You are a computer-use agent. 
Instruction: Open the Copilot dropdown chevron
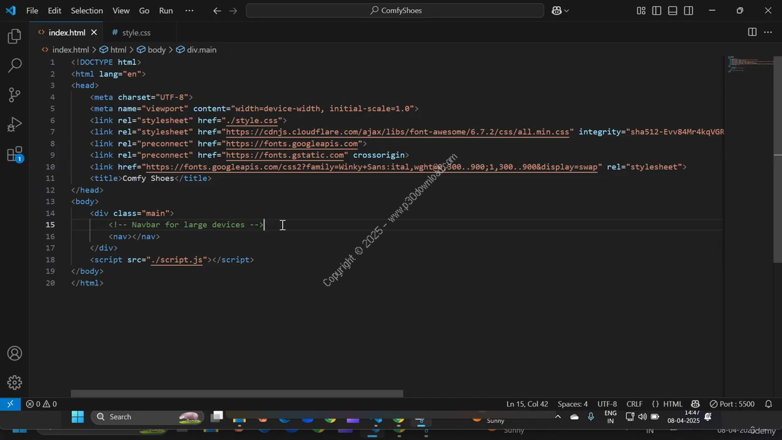point(567,10)
